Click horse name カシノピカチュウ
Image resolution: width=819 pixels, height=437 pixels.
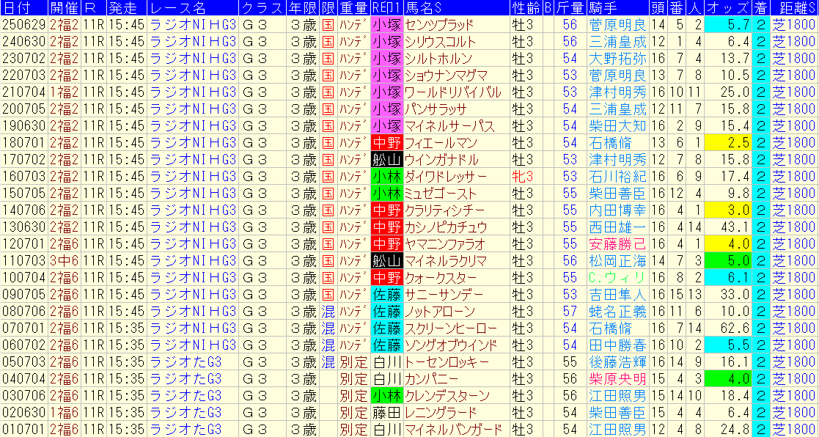tap(446, 227)
